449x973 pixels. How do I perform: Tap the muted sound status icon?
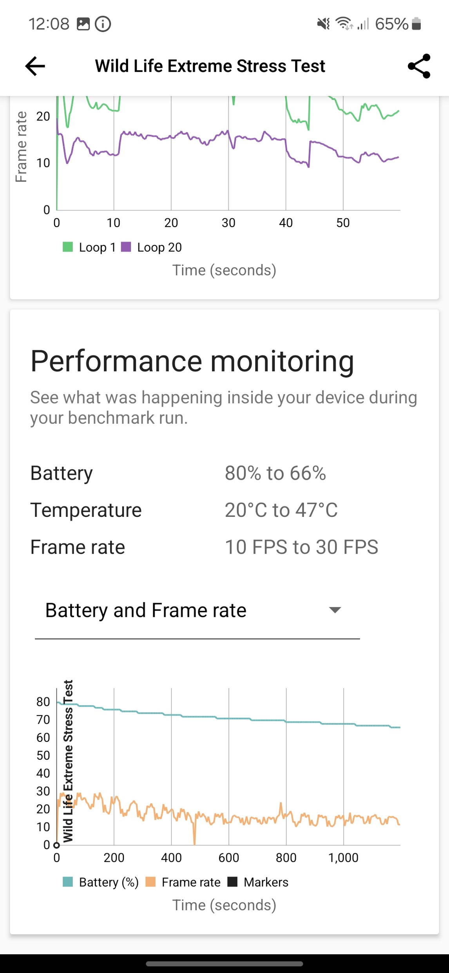[323, 24]
